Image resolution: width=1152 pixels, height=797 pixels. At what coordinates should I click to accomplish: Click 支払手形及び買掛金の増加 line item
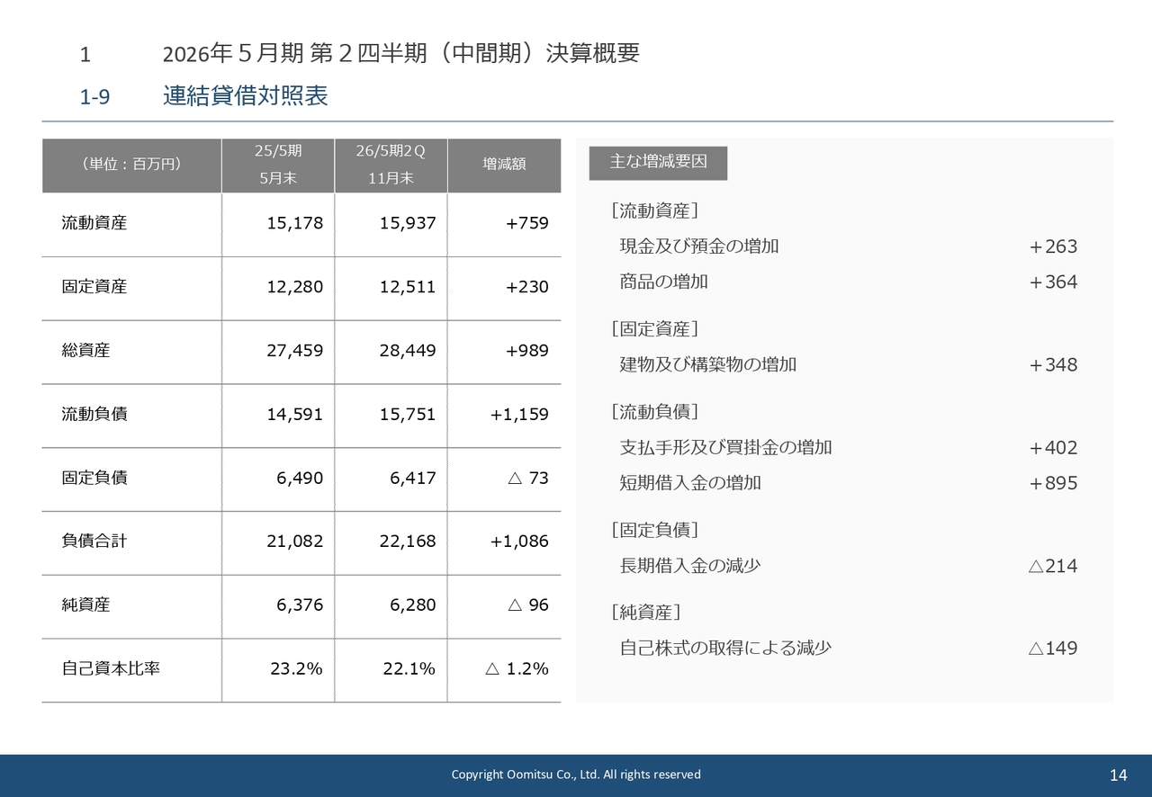pyautogui.click(x=725, y=448)
